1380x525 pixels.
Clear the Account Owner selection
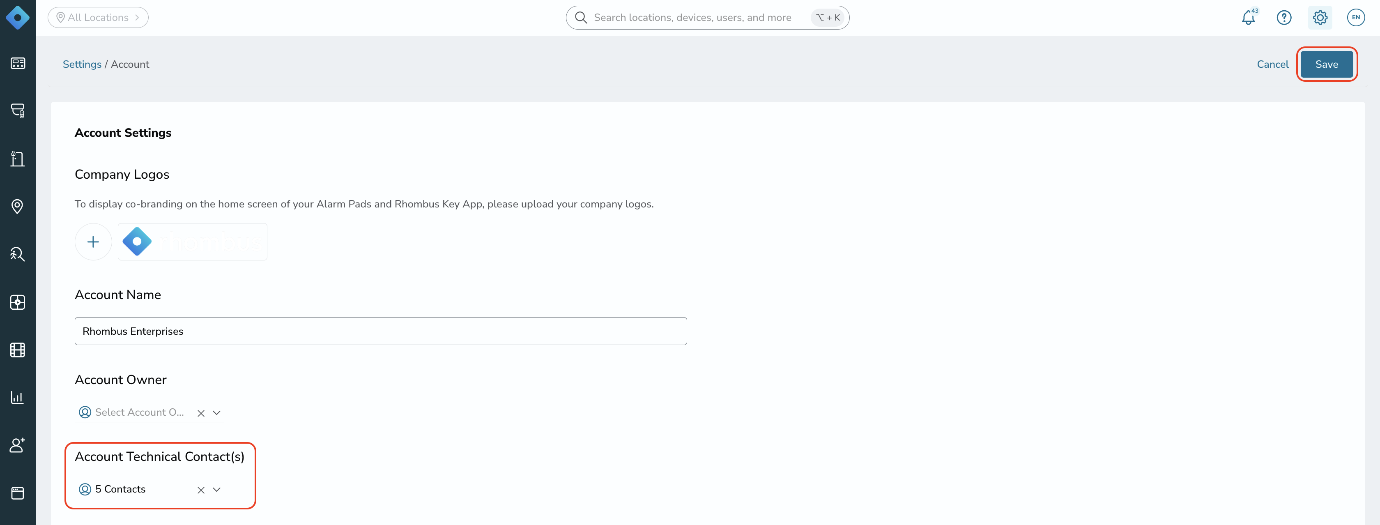click(x=201, y=413)
